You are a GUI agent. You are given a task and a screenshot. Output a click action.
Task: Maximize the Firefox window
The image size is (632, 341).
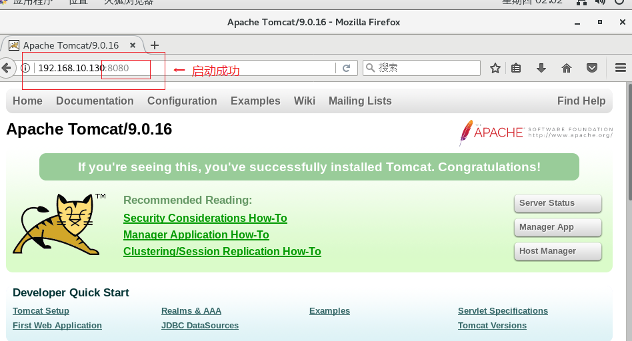(600, 22)
